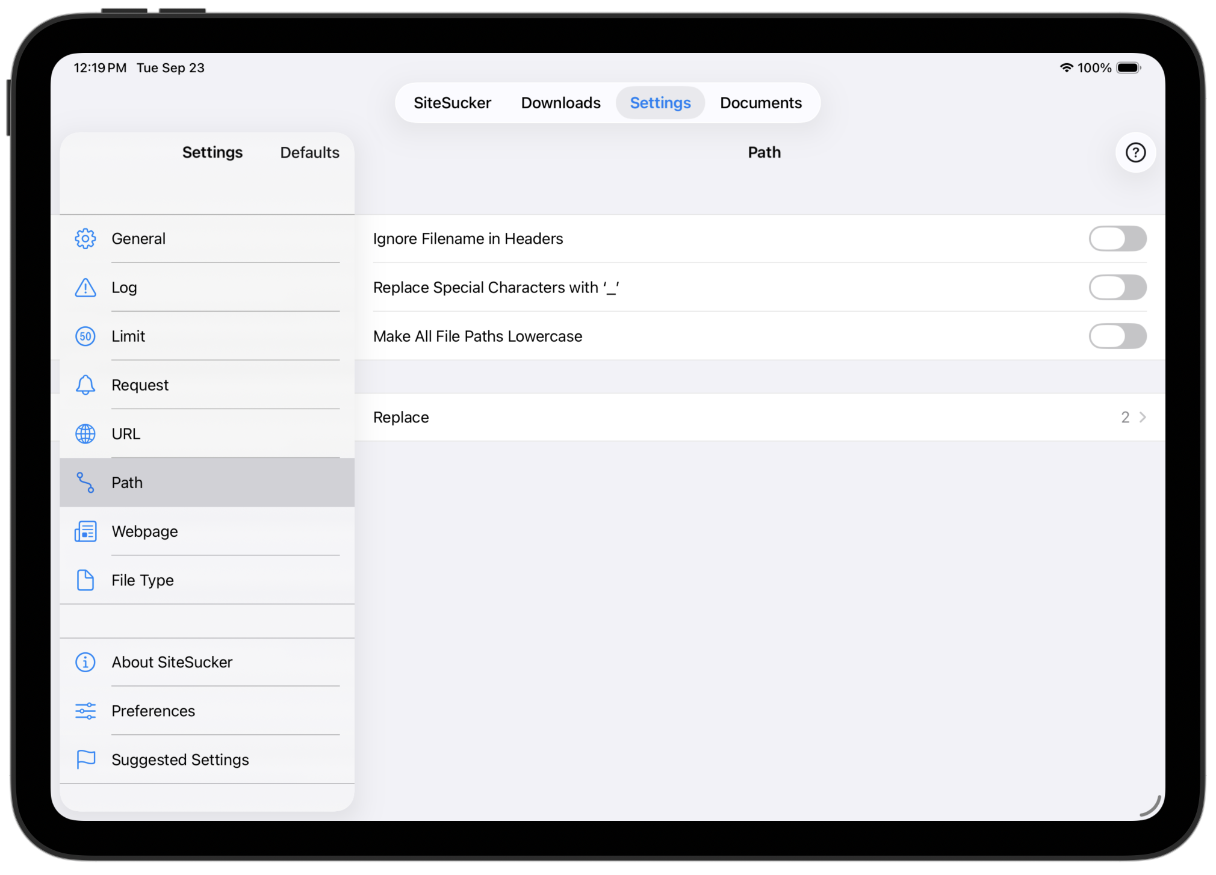Select the Settings tab
Image resolution: width=1216 pixels, height=875 pixels.
click(x=660, y=103)
